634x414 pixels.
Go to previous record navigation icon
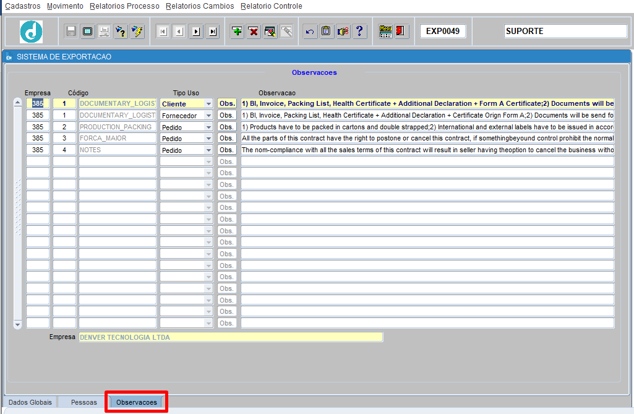(179, 31)
